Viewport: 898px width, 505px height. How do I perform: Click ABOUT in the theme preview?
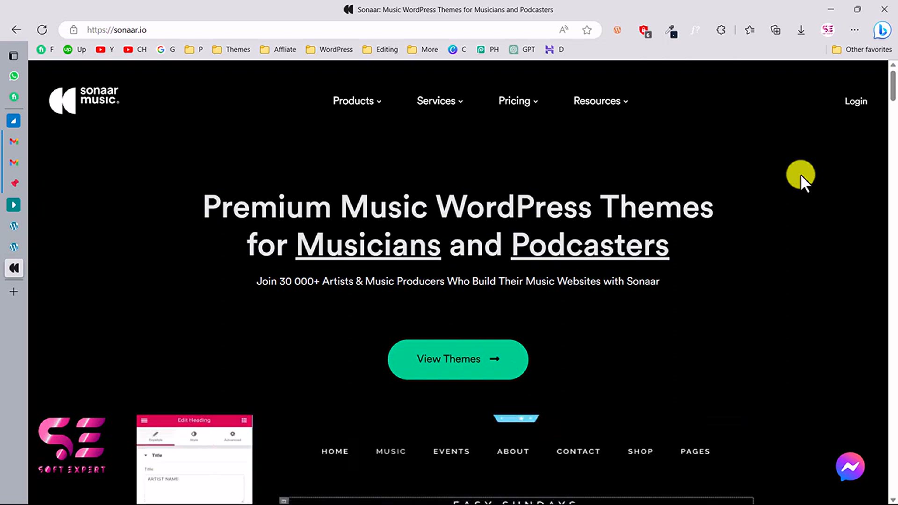(513, 451)
